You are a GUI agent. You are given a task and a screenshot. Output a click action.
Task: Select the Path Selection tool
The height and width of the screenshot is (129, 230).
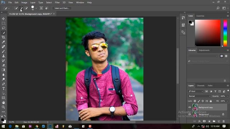pyautogui.click(x=3, y=93)
